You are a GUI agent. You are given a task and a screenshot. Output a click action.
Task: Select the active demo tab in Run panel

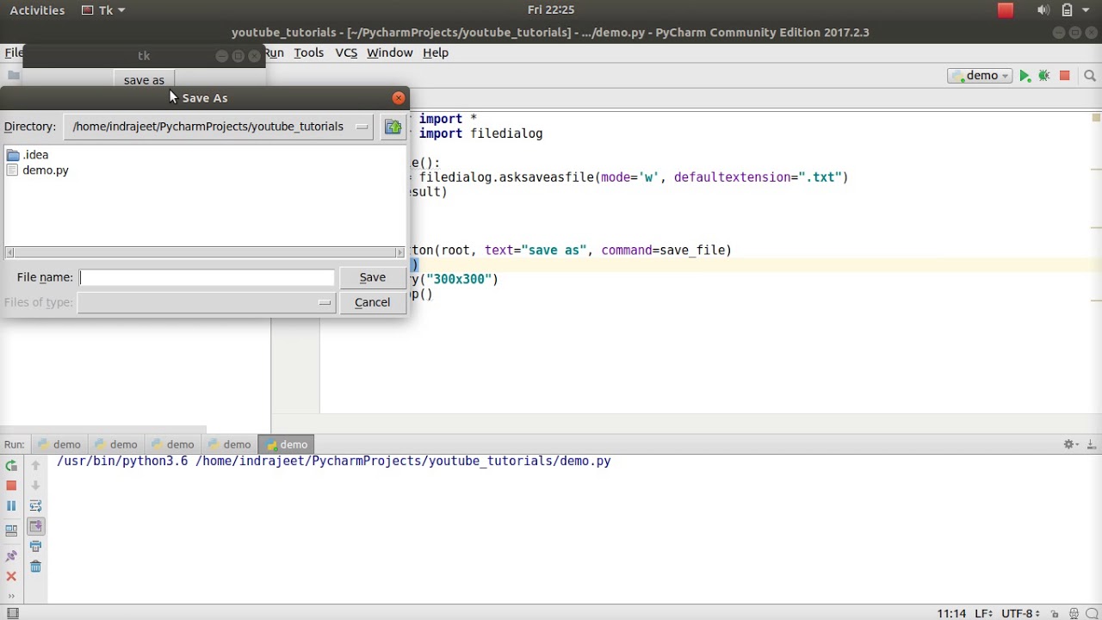[x=287, y=444]
